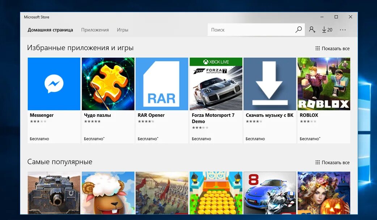Open the Forza Motorsport 7 Demo tile image

point(216,84)
